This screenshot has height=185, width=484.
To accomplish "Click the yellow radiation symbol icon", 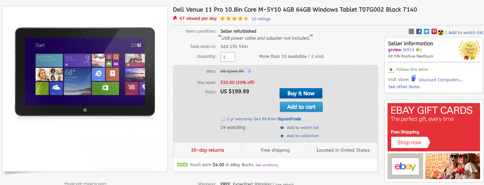I will click(x=441, y=32).
